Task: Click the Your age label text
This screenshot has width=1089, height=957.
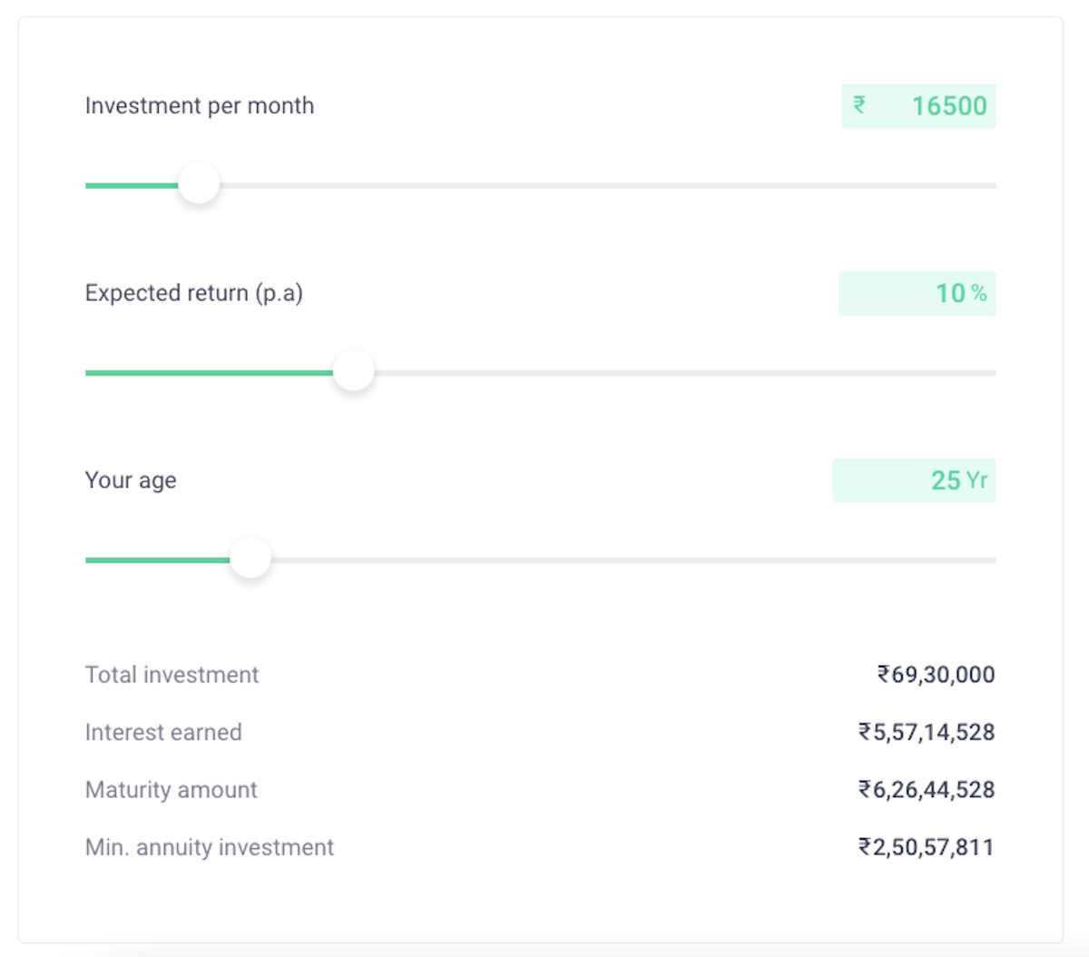Action: click(x=130, y=480)
